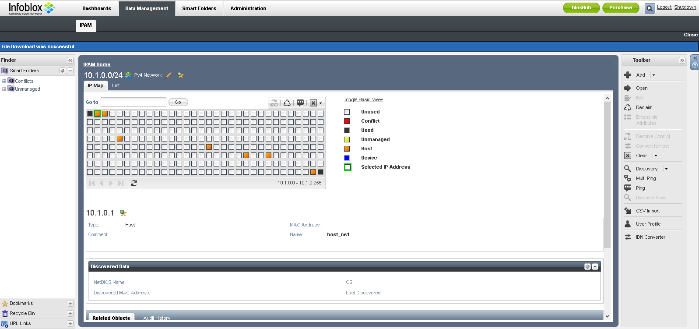
Task: Collapse the Smart Folders section
Action: pyautogui.click(x=70, y=71)
